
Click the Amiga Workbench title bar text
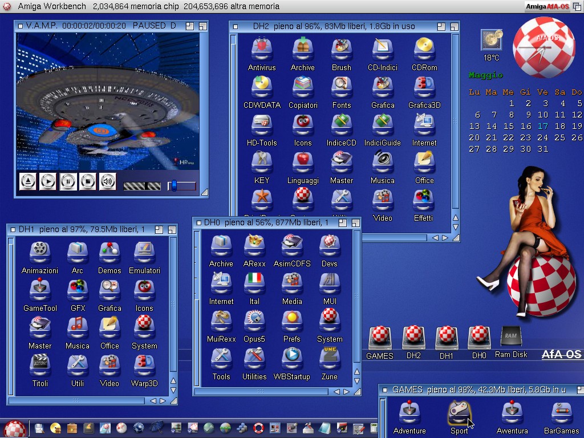(x=52, y=6)
